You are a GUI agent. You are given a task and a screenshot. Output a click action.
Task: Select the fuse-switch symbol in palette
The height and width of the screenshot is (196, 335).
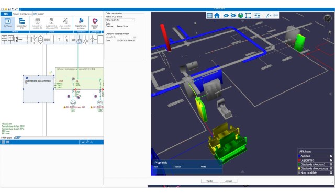[x=66, y=39]
